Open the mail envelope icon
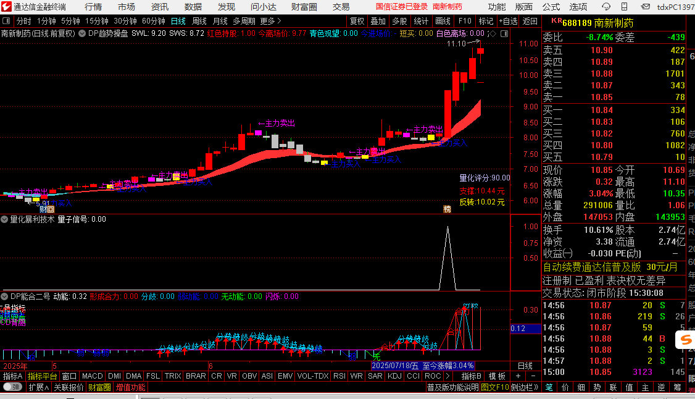 pos(646,7)
